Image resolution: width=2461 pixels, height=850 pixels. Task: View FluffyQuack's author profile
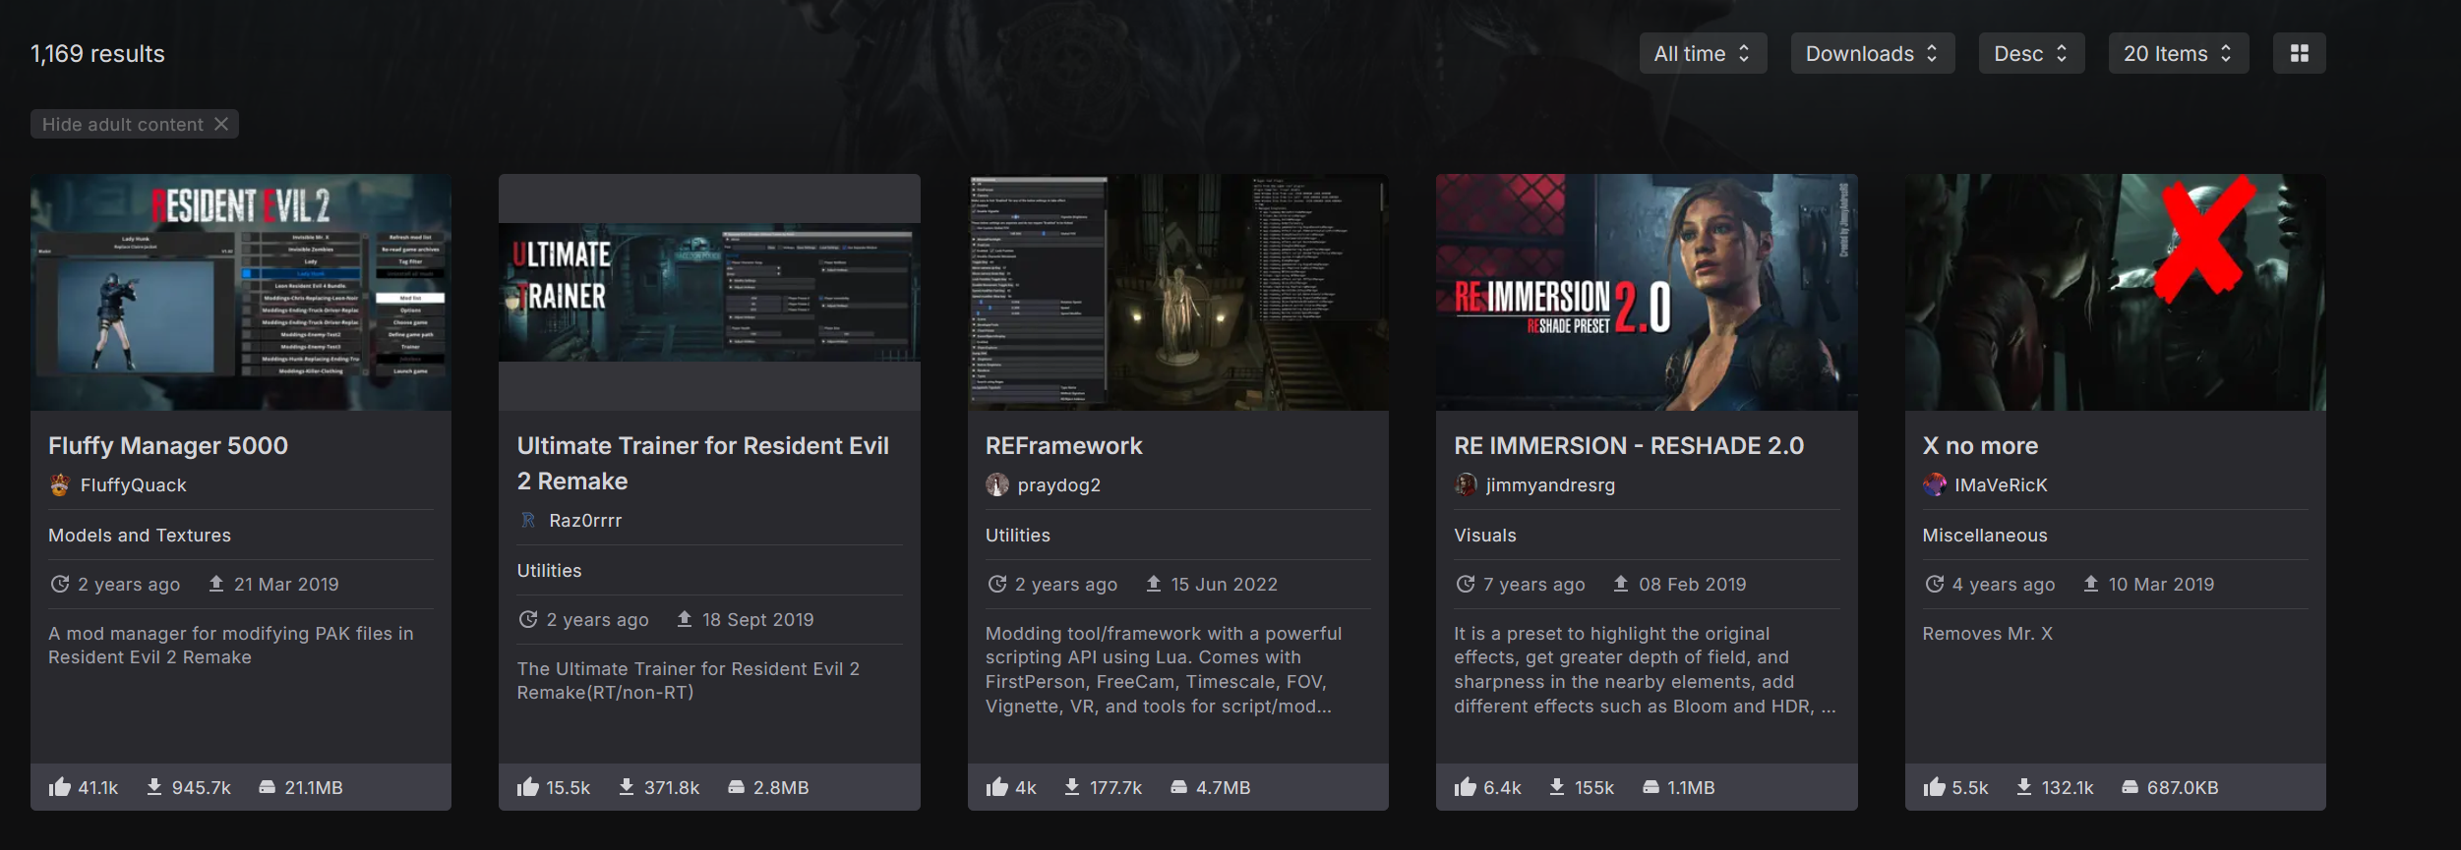coord(133,485)
